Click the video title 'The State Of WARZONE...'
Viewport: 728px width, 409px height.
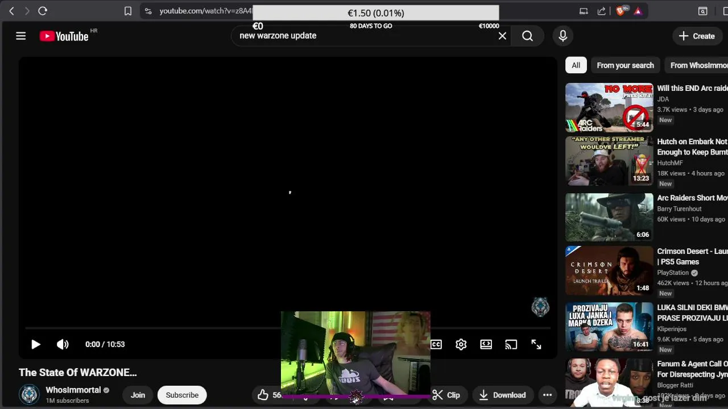click(x=78, y=373)
